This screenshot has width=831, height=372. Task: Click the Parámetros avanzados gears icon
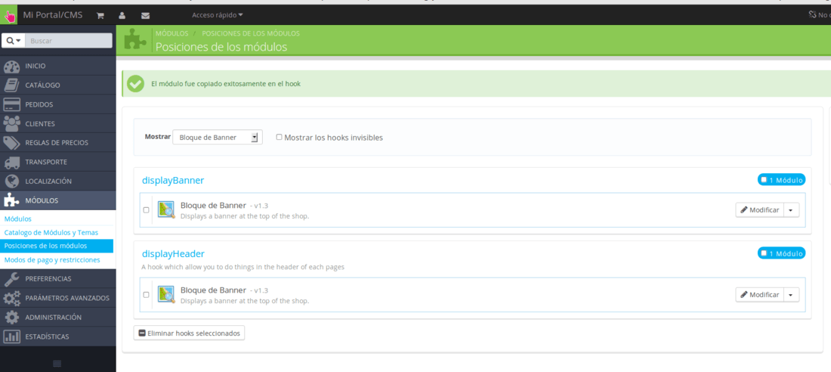[11, 298]
